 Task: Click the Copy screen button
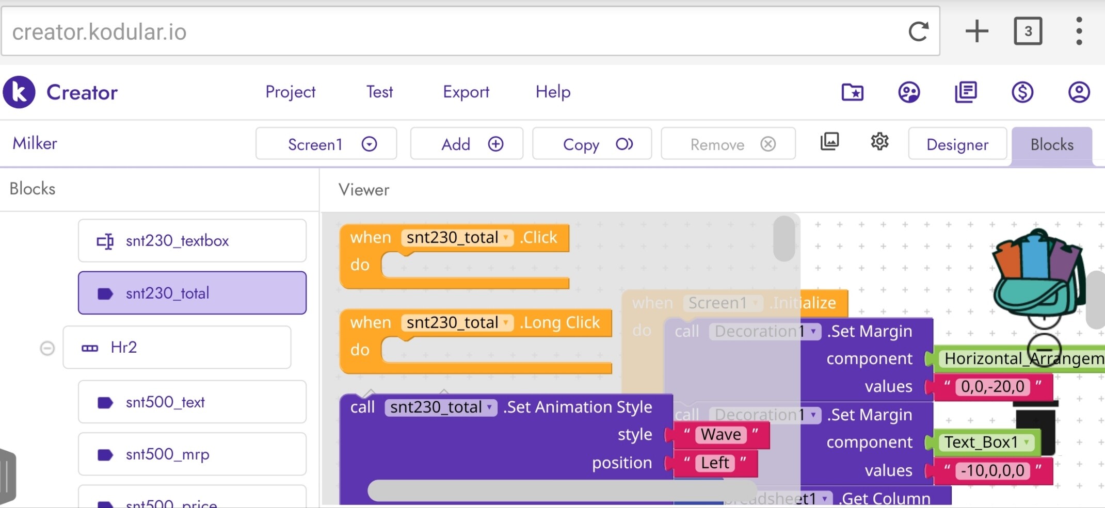click(592, 144)
